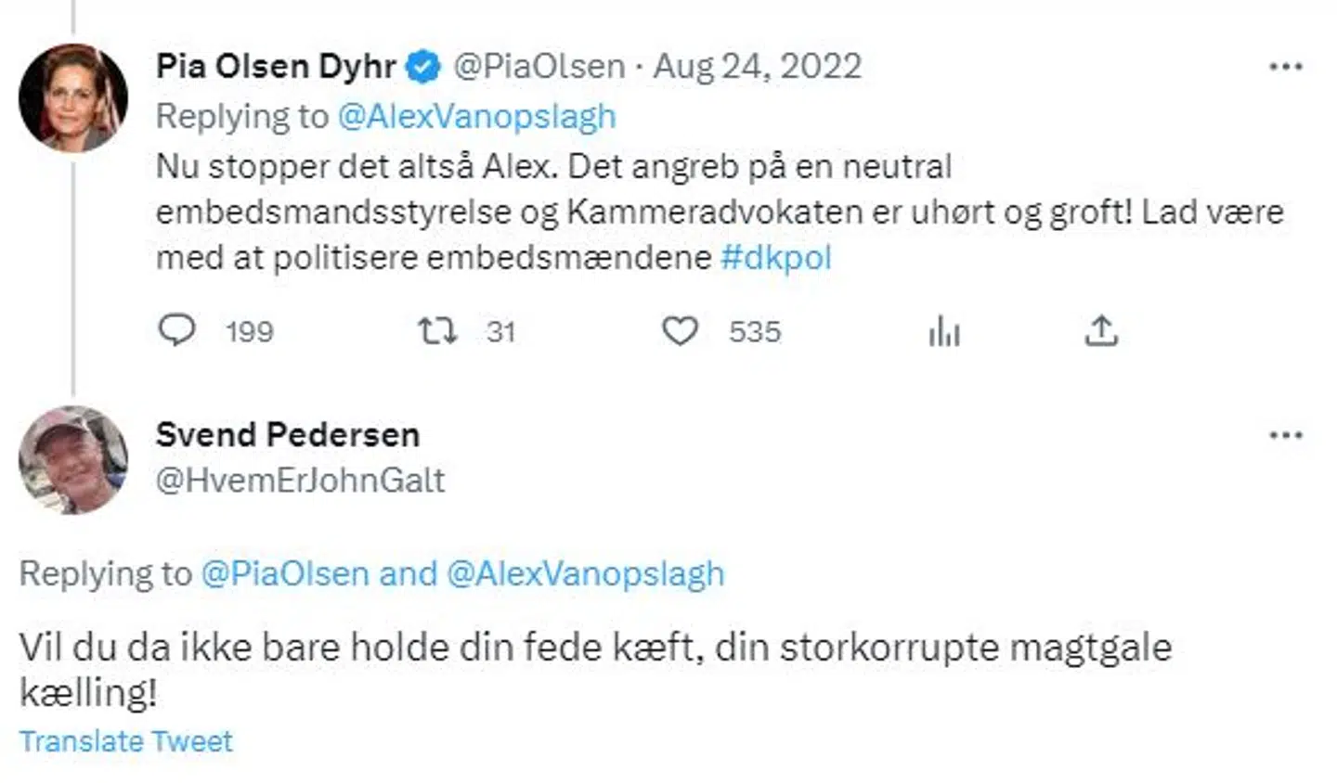
Task: Like the tweet with the heart icon
Action: point(680,330)
